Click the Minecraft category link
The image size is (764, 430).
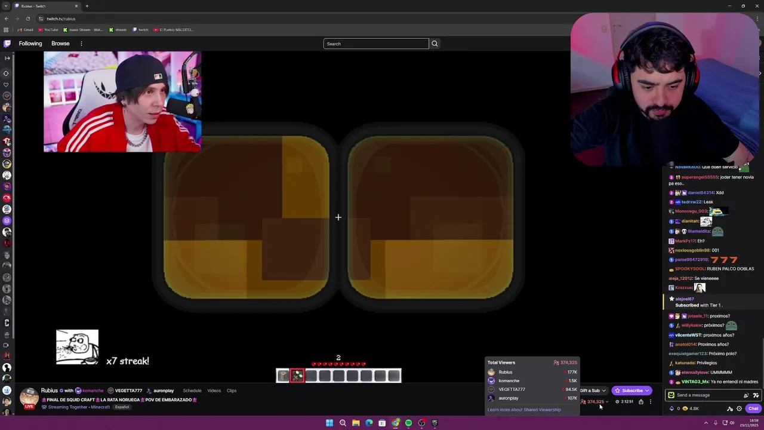click(x=100, y=407)
